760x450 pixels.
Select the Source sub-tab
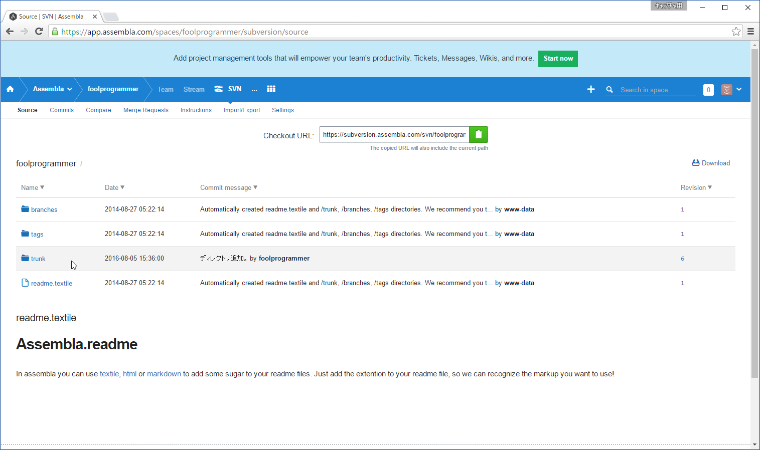[x=28, y=110]
